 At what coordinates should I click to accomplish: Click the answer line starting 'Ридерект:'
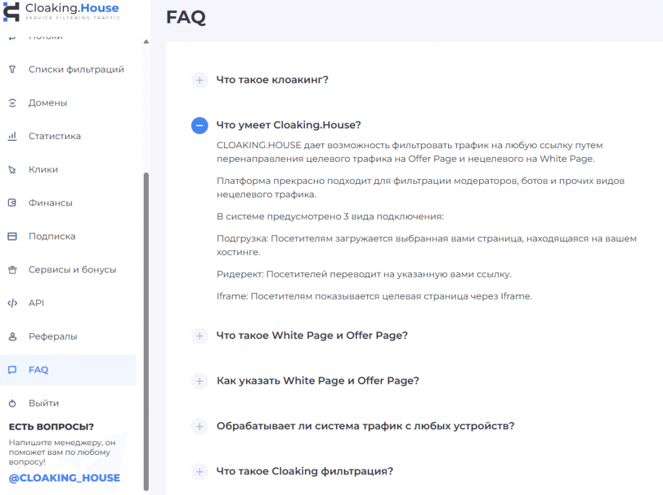pos(364,274)
